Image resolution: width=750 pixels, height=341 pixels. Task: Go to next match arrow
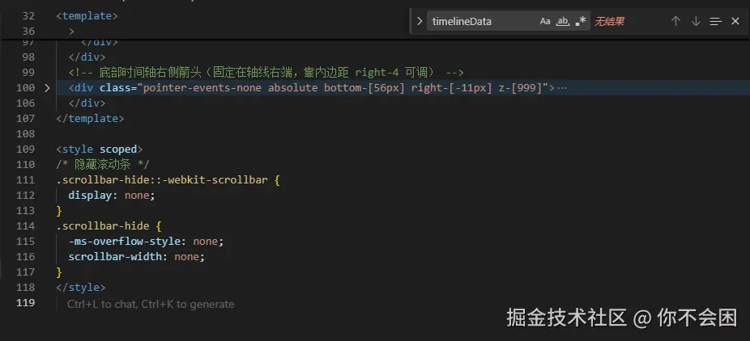pyautogui.click(x=696, y=22)
